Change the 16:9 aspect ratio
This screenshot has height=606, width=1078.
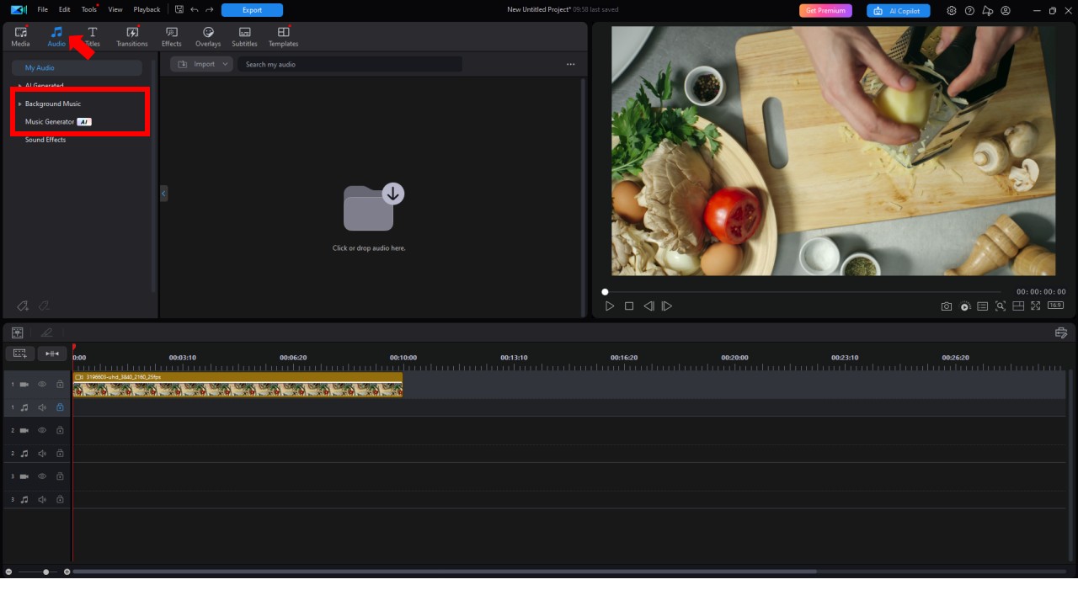coord(1055,306)
